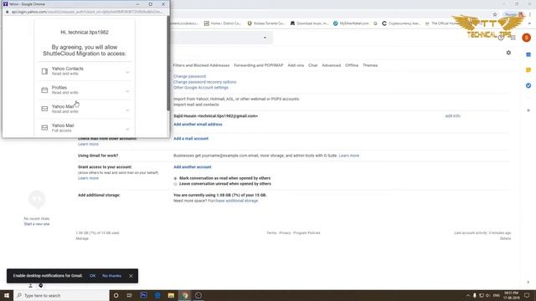
Task: Click Change password recovery options link
Action: [204, 82]
